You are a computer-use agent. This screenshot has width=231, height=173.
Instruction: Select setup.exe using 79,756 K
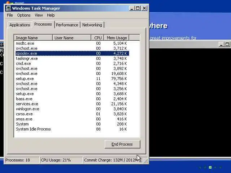tap(72, 79)
